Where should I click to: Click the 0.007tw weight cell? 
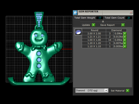click(x=118, y=43)
